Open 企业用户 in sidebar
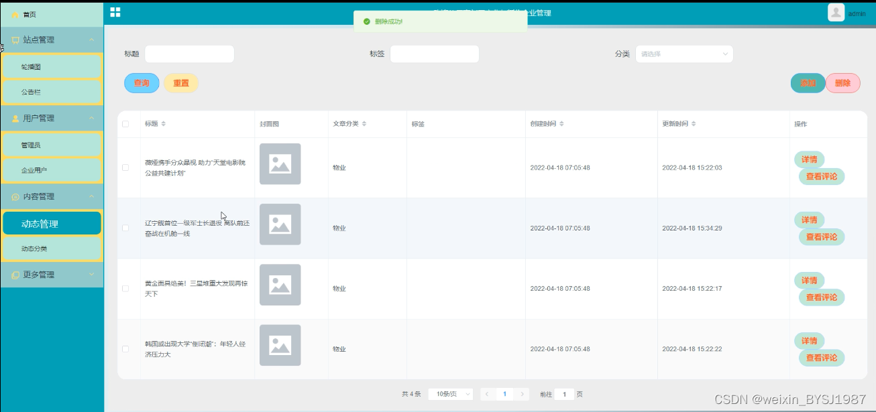The height and width of the screenshot is (412, 876). (52, 170)
